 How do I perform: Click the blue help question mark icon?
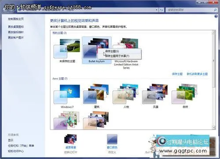216,16
